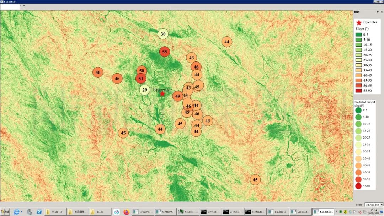Open the taskbar clock showing 15:14
The image size is (384, 216).
tap(373, 212)
